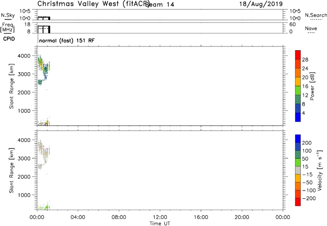327x226 pixels.
Task: Click the '4000' tick in power panel
Action: coord(24,56)
